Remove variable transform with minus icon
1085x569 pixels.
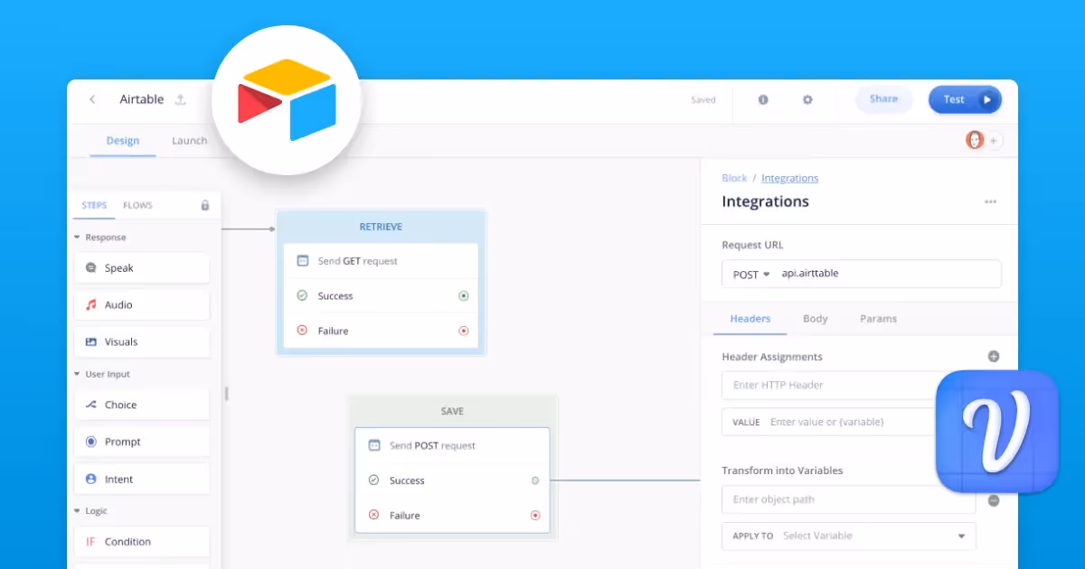(x=994, y=500)
